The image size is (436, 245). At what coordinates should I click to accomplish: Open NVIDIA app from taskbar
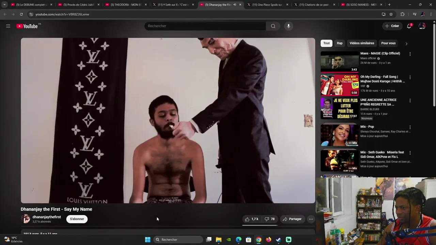point(229,240)
